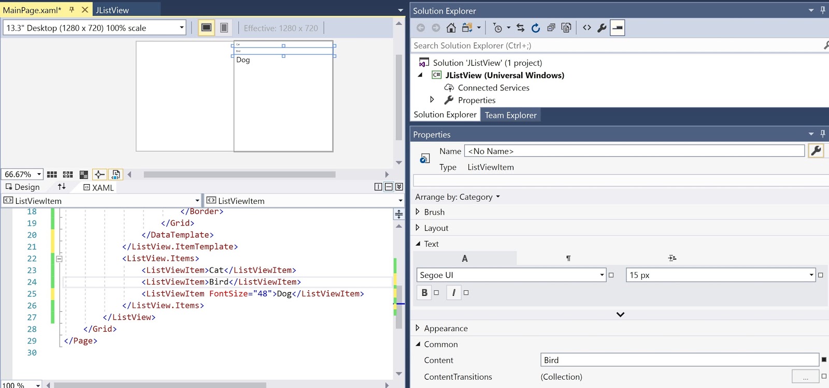The height and width of the screenshot is (388, 829).
Task: Expand the Appearance category
Action: pos(418,328)
